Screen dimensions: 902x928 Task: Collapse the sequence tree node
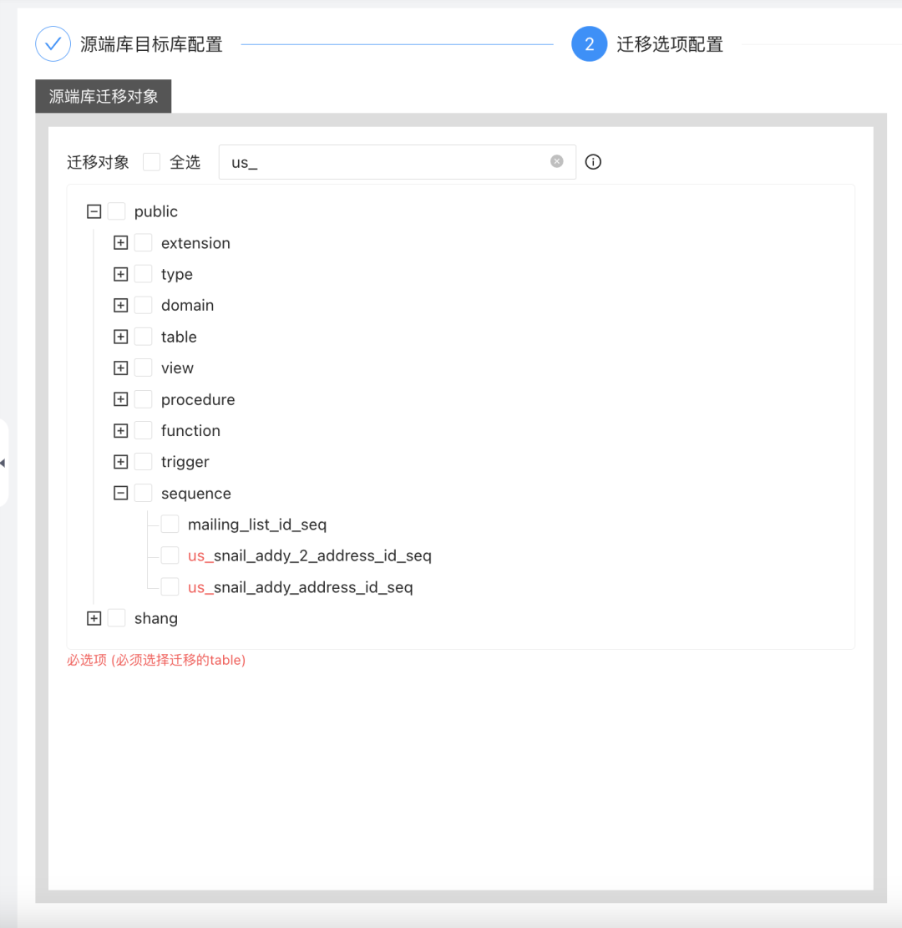pos(120,493)
